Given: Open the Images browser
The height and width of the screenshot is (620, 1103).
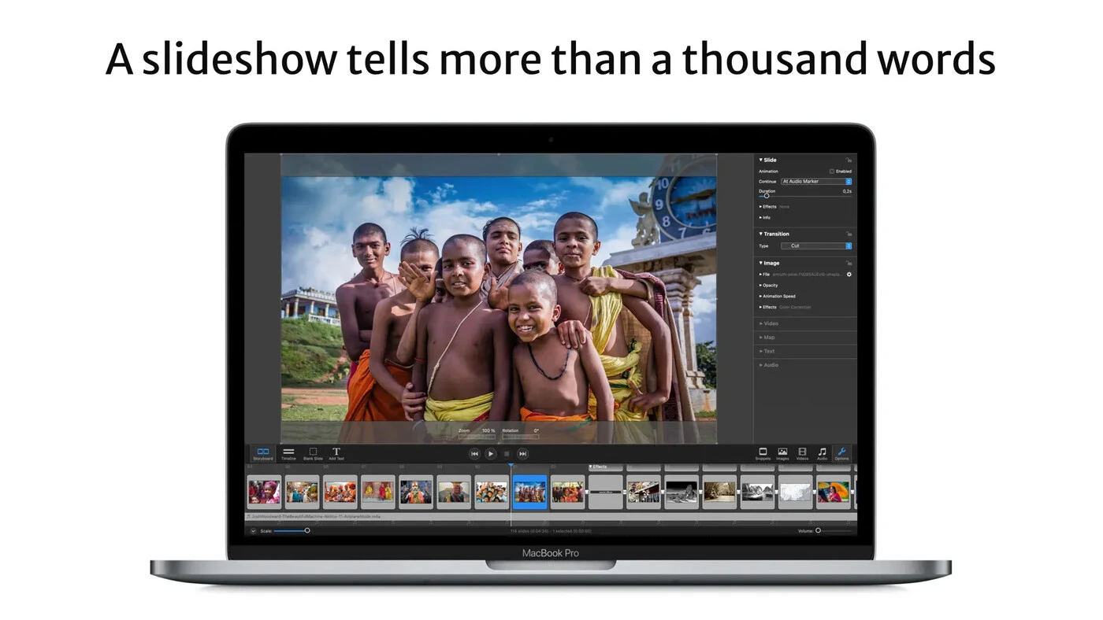Looking at the screenshot, I should [x=782, y=454].
